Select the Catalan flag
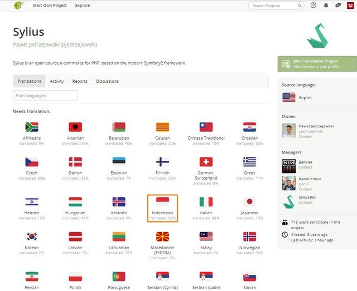 162,127
